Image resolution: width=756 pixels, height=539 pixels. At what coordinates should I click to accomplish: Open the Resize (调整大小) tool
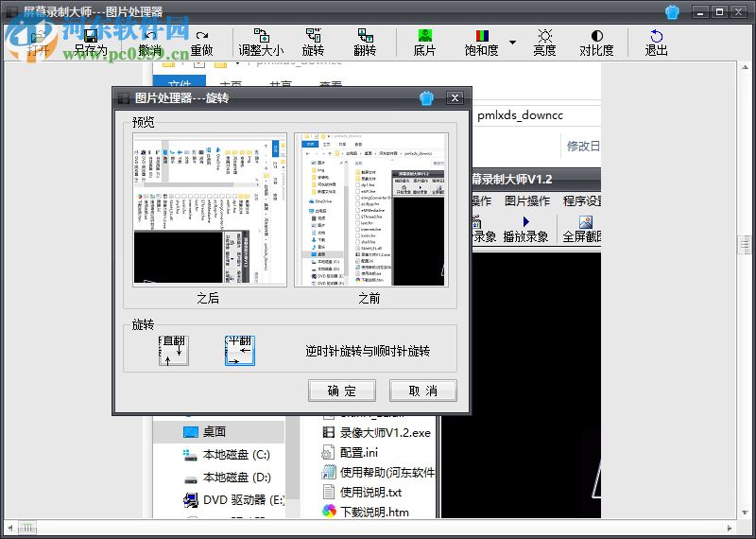pyautogui.click(x=262, y=43)
